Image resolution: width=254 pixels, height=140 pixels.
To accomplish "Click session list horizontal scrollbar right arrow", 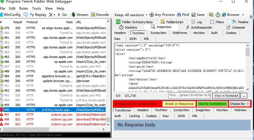I will point(103,129).
